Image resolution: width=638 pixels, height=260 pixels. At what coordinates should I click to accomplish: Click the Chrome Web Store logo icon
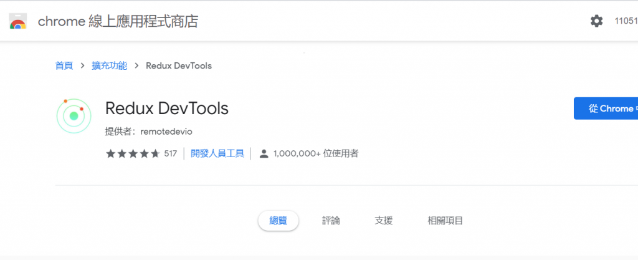(18, 21)
